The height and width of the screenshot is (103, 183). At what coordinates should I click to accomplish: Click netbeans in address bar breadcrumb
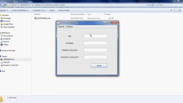click(38, 5)
